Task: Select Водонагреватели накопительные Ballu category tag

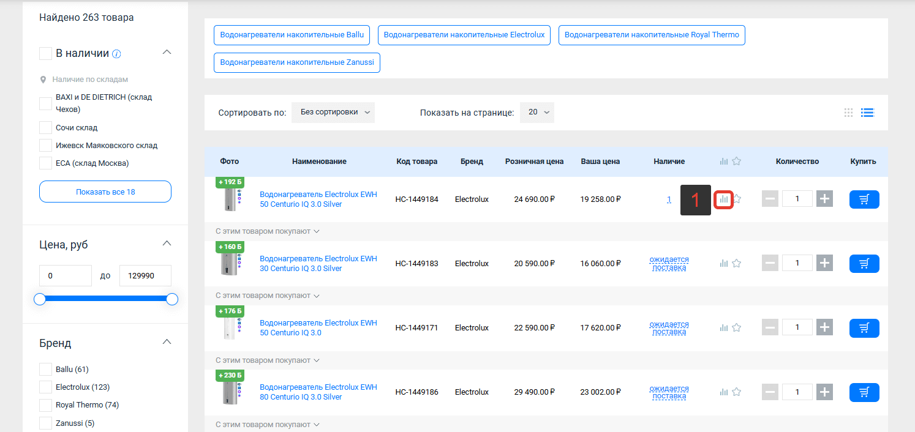Action: pyautogui.click(x=292, y=35)
